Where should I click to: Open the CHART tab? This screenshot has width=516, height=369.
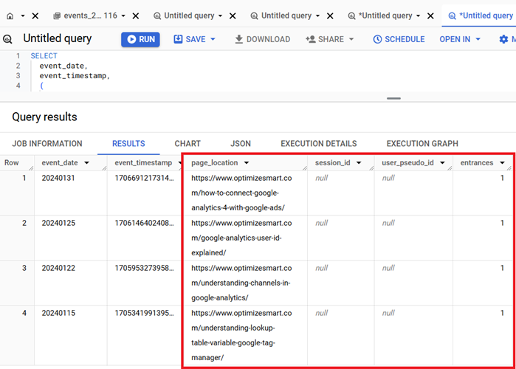tap(188, 144)
